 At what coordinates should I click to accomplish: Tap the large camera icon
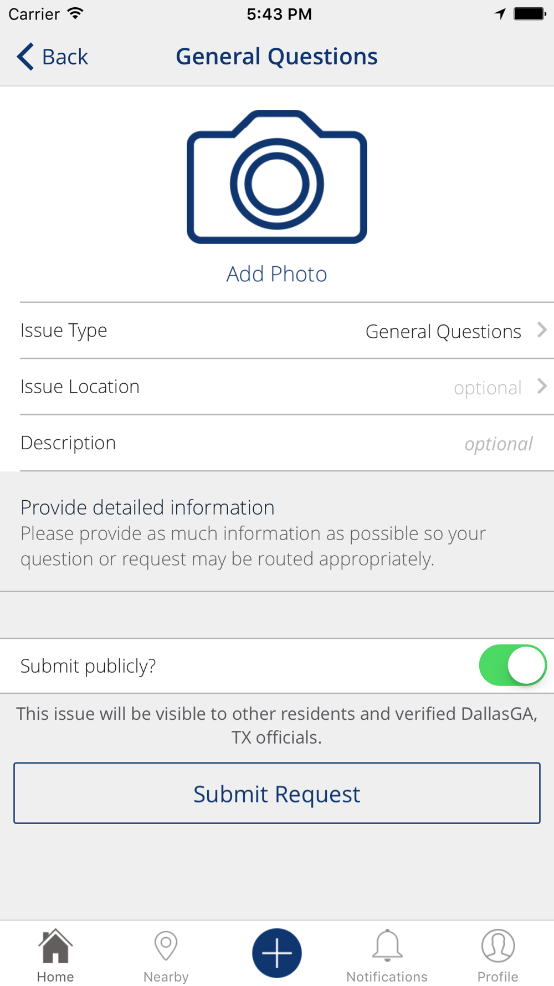click(x=276, y=177)
